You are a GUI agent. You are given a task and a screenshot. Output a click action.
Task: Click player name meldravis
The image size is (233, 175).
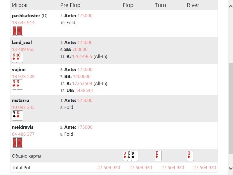coord(22,127)
